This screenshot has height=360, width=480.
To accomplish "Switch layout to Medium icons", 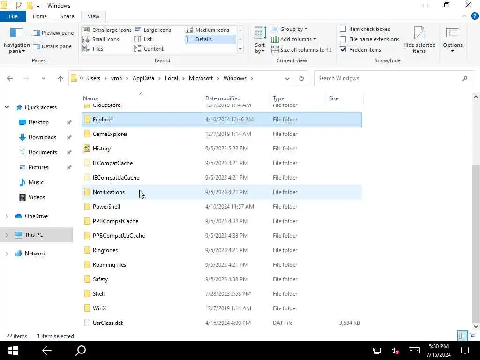I will (x=208, y=30).
